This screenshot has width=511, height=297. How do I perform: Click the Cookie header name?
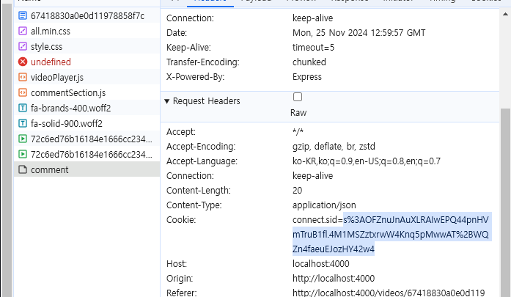pyautogui.click(x=181, y=220)
